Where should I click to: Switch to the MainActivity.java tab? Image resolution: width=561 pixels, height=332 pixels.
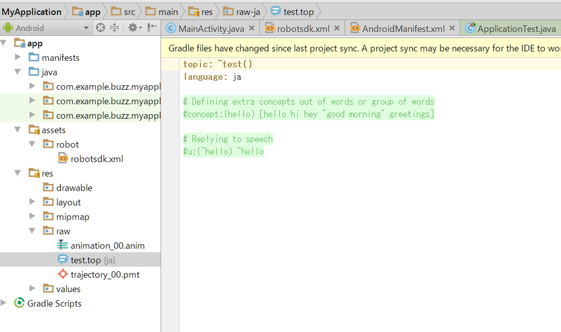point(211,28)
